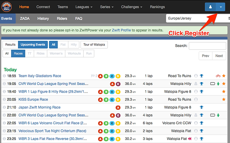Open WBR 3 Laps Flat Race Reverse
This screenshot has height=143, width=230.
tap(53, 139)
